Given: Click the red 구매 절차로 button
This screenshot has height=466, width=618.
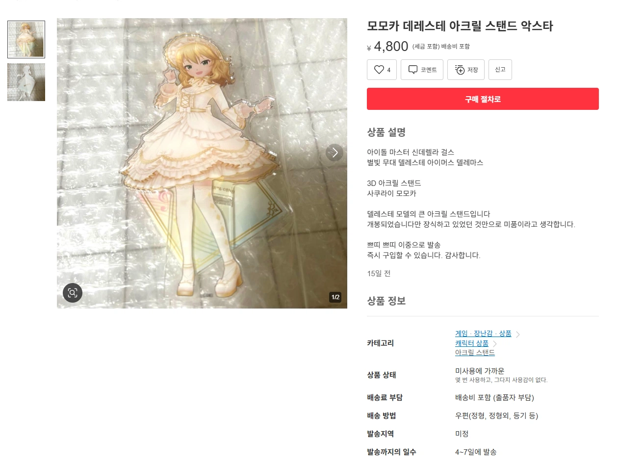Looking at the screenshot, I should tap(483, 99).
